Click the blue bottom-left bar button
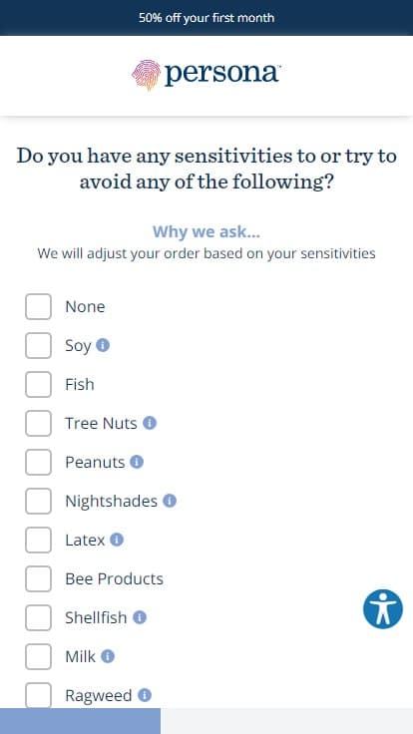The image size is (413, 734). [80, 721]
